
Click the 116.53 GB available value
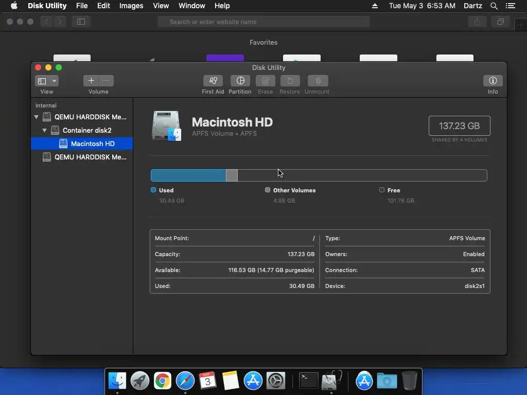coord(271,270)
